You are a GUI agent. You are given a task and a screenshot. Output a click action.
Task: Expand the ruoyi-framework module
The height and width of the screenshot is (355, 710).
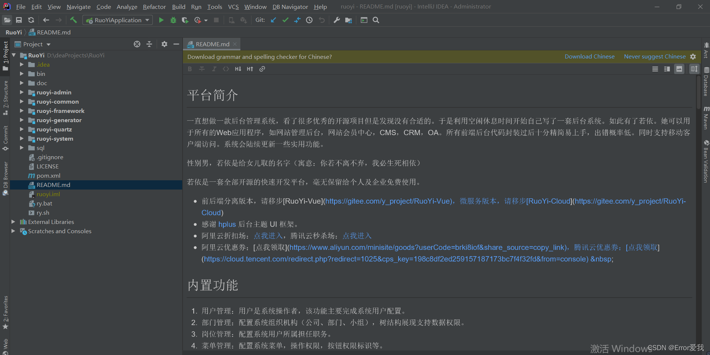click(x=21, y=111)
